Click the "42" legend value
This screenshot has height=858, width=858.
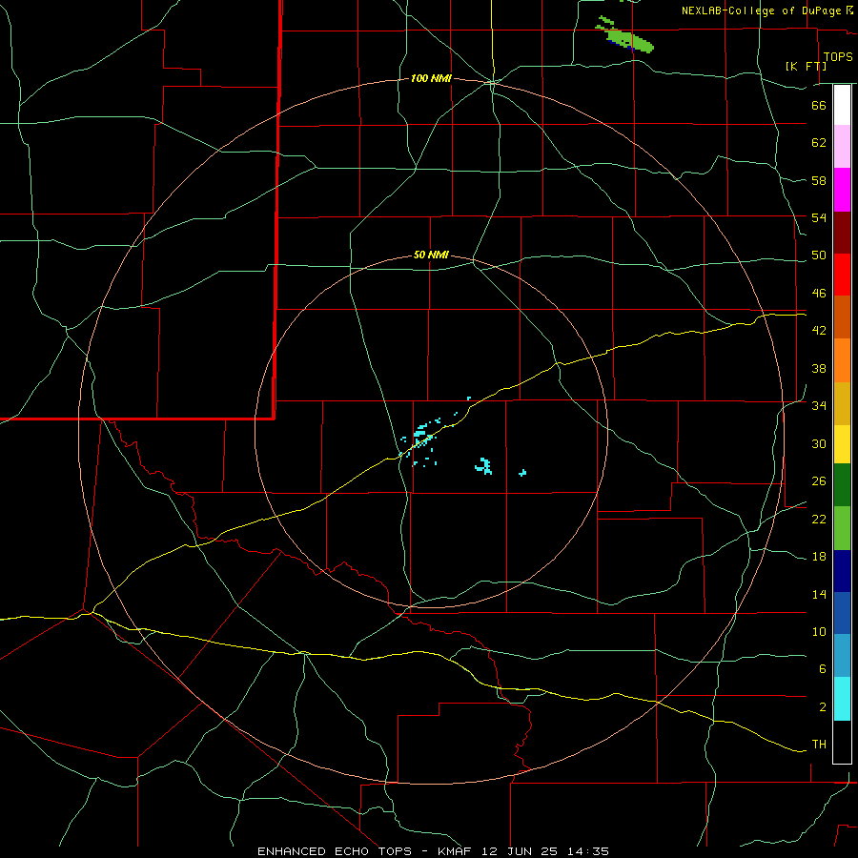pos(819,331)
